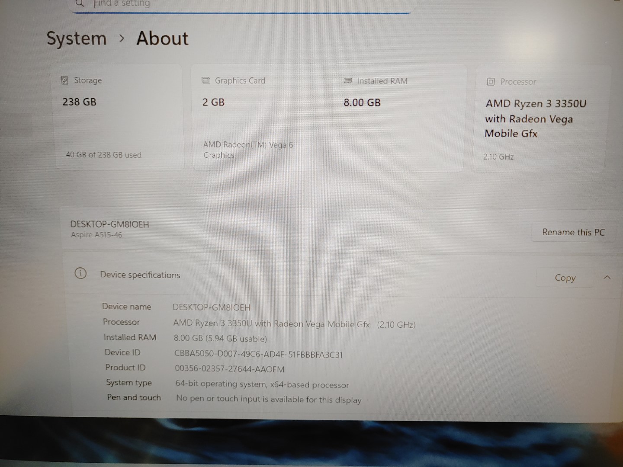Click the Device specifications info icon

[x=80, y=273]
